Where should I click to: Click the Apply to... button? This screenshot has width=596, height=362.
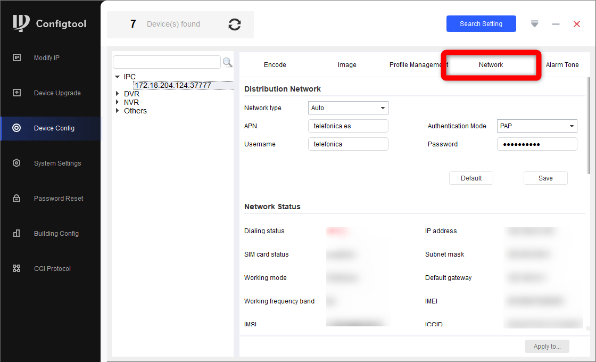(x=547, y=347)
